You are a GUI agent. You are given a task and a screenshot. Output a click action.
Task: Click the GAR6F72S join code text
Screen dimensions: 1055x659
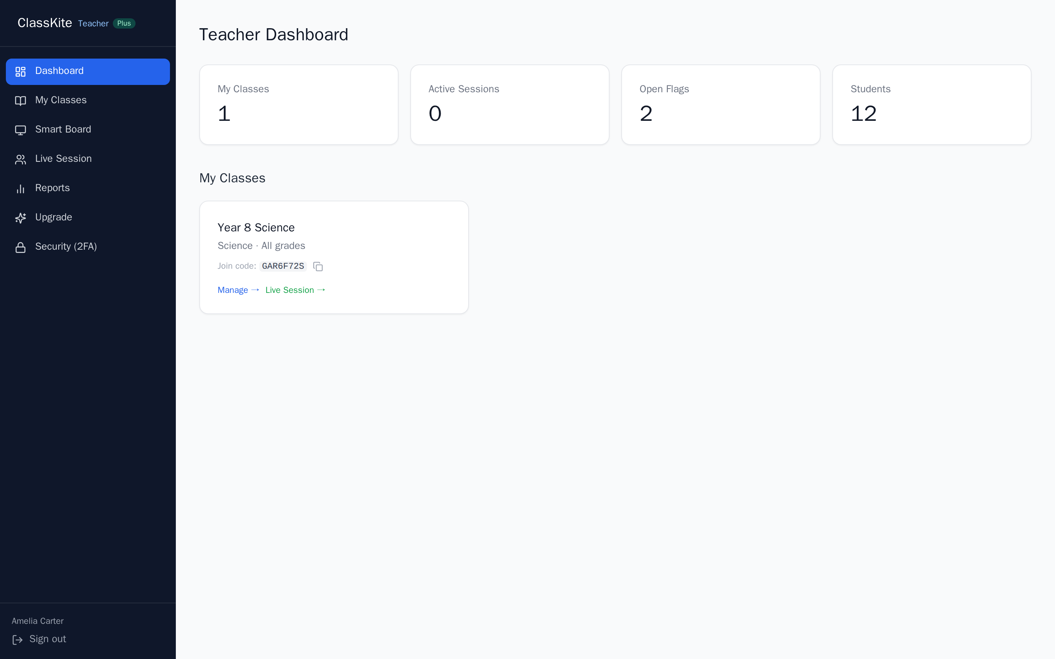tap(283, 266)
